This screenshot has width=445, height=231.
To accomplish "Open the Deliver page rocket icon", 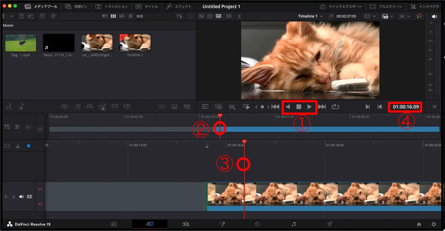I will (330, 224).
